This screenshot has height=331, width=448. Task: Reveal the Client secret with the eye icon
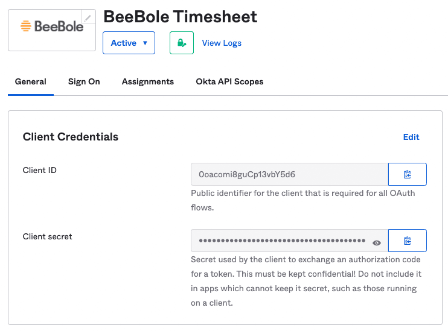tap(377, 242)
